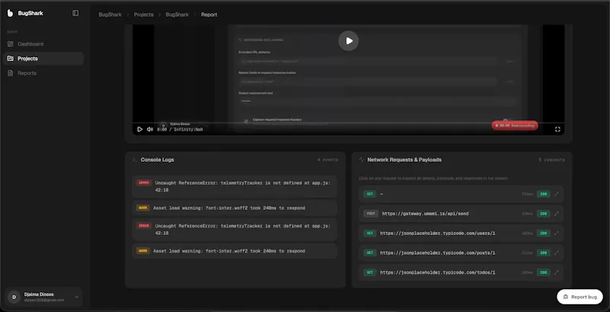Open the jsonplaceholder todos/1 request row

tap(461, 272)
